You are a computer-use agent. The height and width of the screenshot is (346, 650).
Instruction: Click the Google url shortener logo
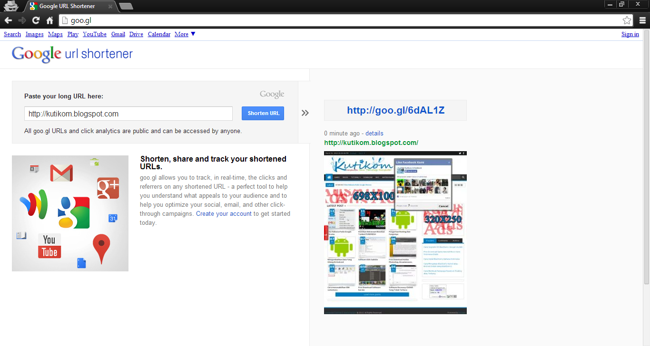point(72,54)
